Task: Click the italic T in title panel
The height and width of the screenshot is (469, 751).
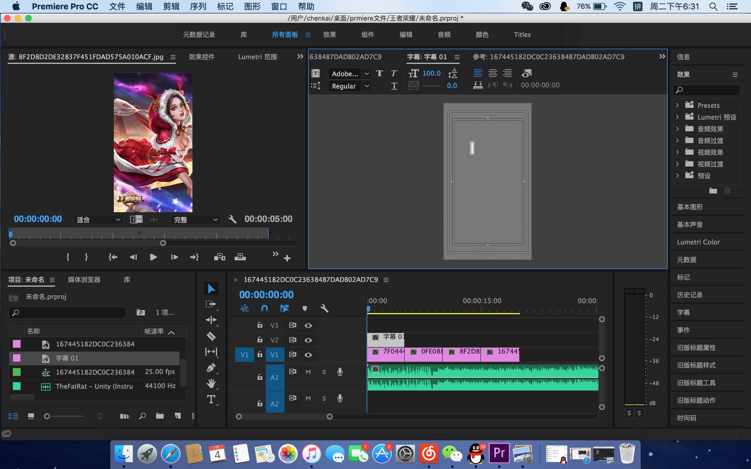Action: [394, 74]
